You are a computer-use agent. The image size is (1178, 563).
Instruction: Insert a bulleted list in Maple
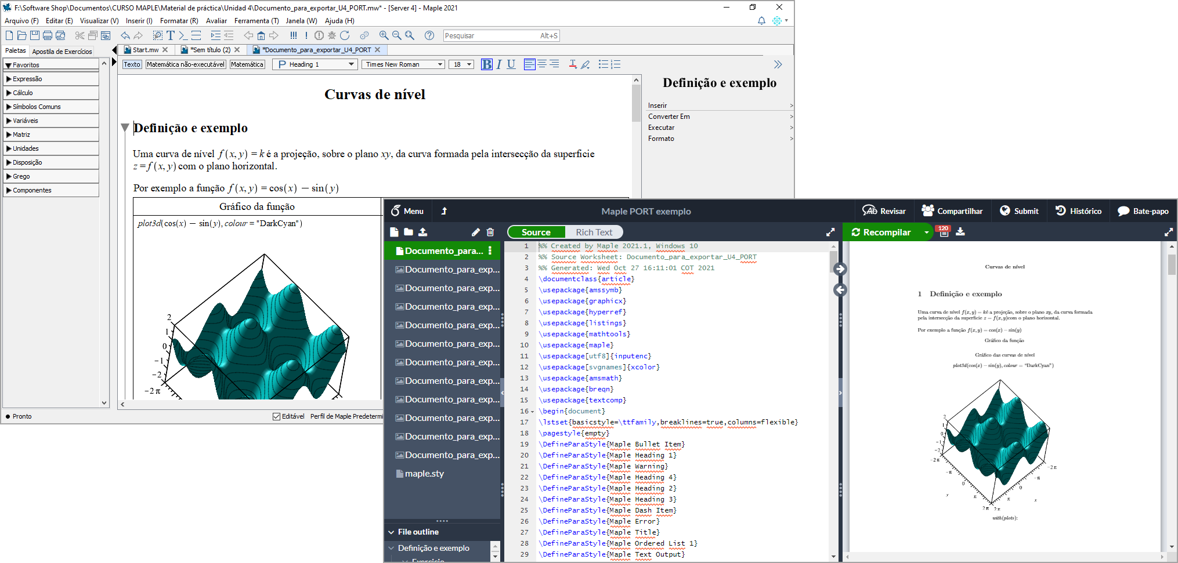tap(604, 64)
